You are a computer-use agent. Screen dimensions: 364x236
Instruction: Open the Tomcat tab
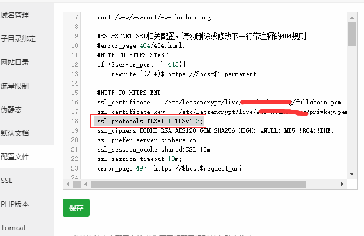[14, 227]
